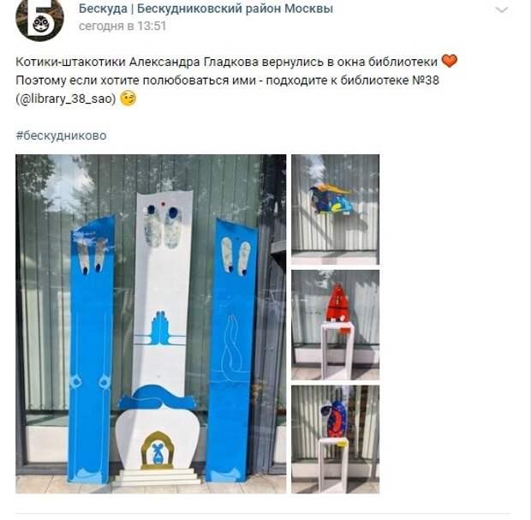This screenshot has width=531, height=520.
Task: Open the post options chevron menu
Action: point(502,9)
